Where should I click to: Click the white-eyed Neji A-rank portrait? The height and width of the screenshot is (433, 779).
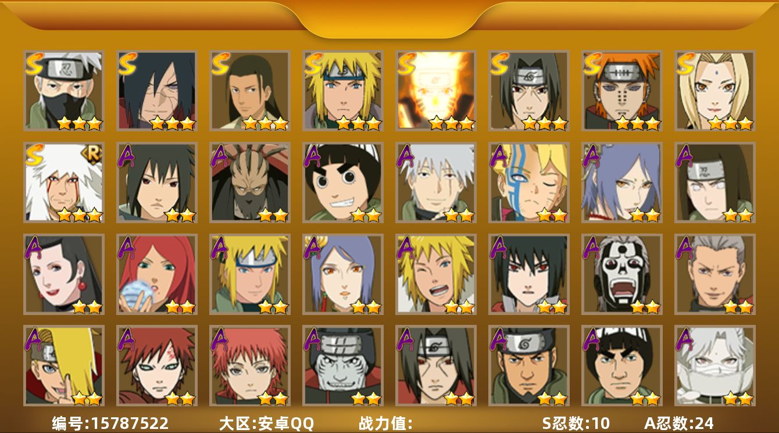click(715, 182)
